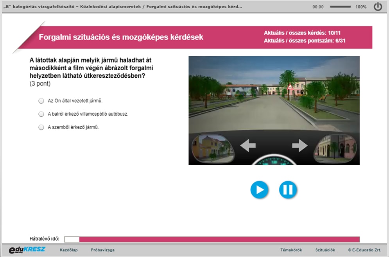The width and height of the screenshot is (389, 257).
Task: Click the traffic situation video frame
Action: point(274,110)
